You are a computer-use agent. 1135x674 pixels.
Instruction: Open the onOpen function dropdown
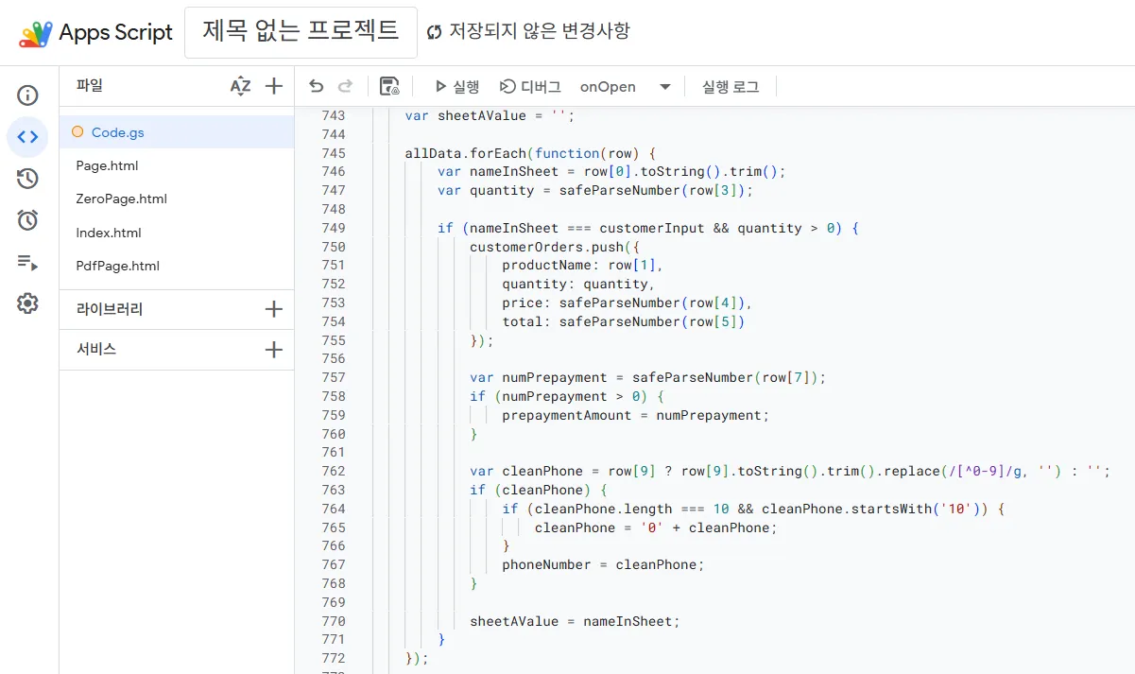click(625, 86)
